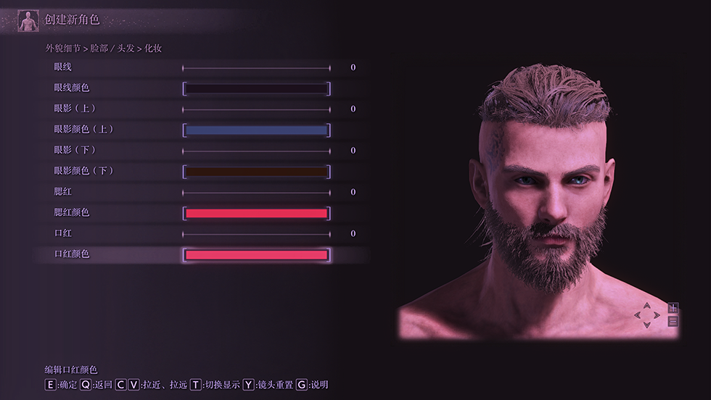Rotate the camera with the up arrow icon
The width and height of the screenshot is (711, 400).
pyautogui.click(x=647, y=306)
